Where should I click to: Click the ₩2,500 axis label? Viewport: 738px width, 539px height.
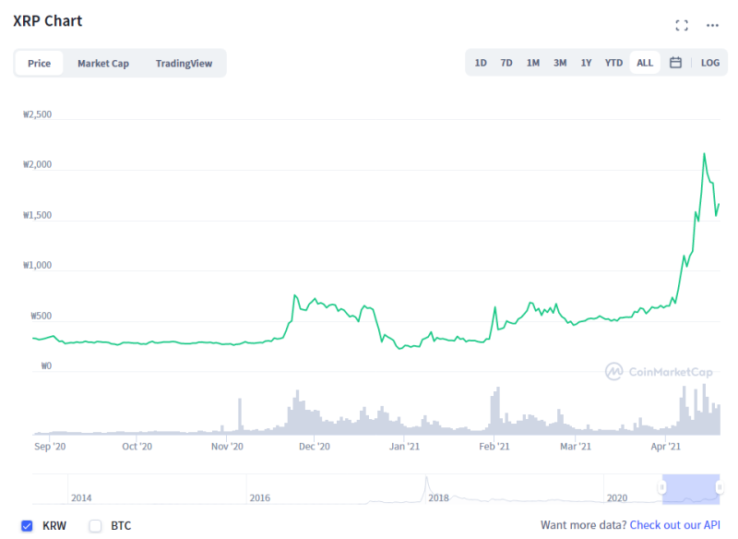click(37, 114)
